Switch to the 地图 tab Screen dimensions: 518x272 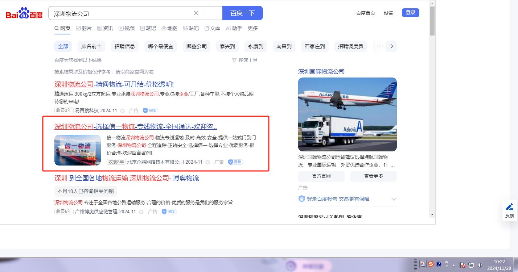coord(169,28)
